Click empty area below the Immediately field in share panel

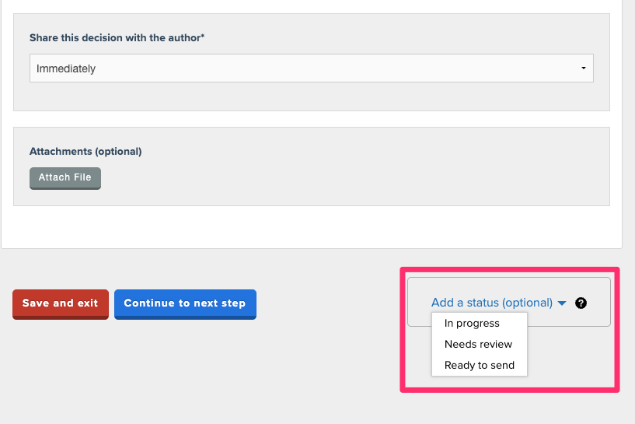(x=311, y=96)
